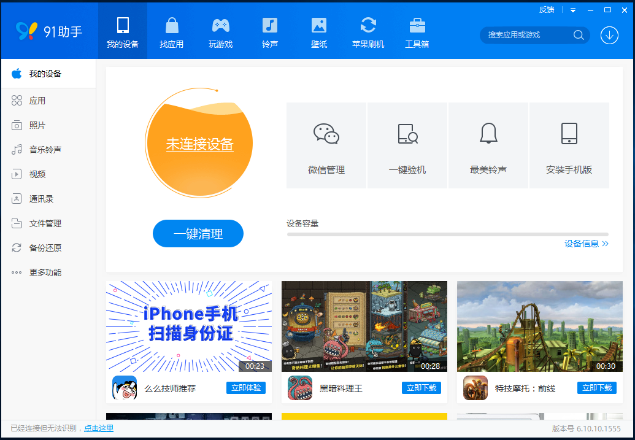Click the 黑暗料理王 app icon
635x440 pixels.
point(300,388)
